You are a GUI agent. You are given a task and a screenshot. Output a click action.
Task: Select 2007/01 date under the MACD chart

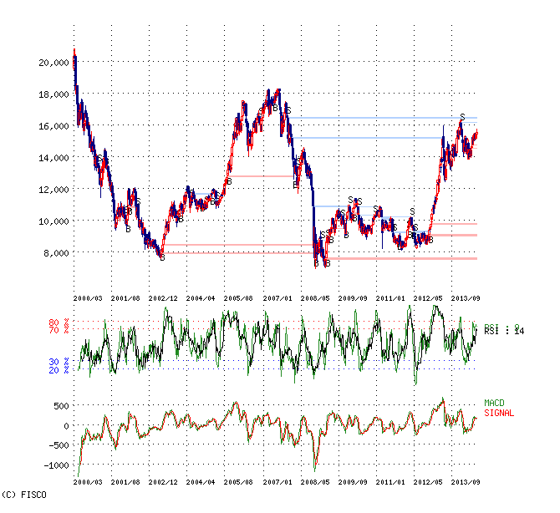click(277, 482)
